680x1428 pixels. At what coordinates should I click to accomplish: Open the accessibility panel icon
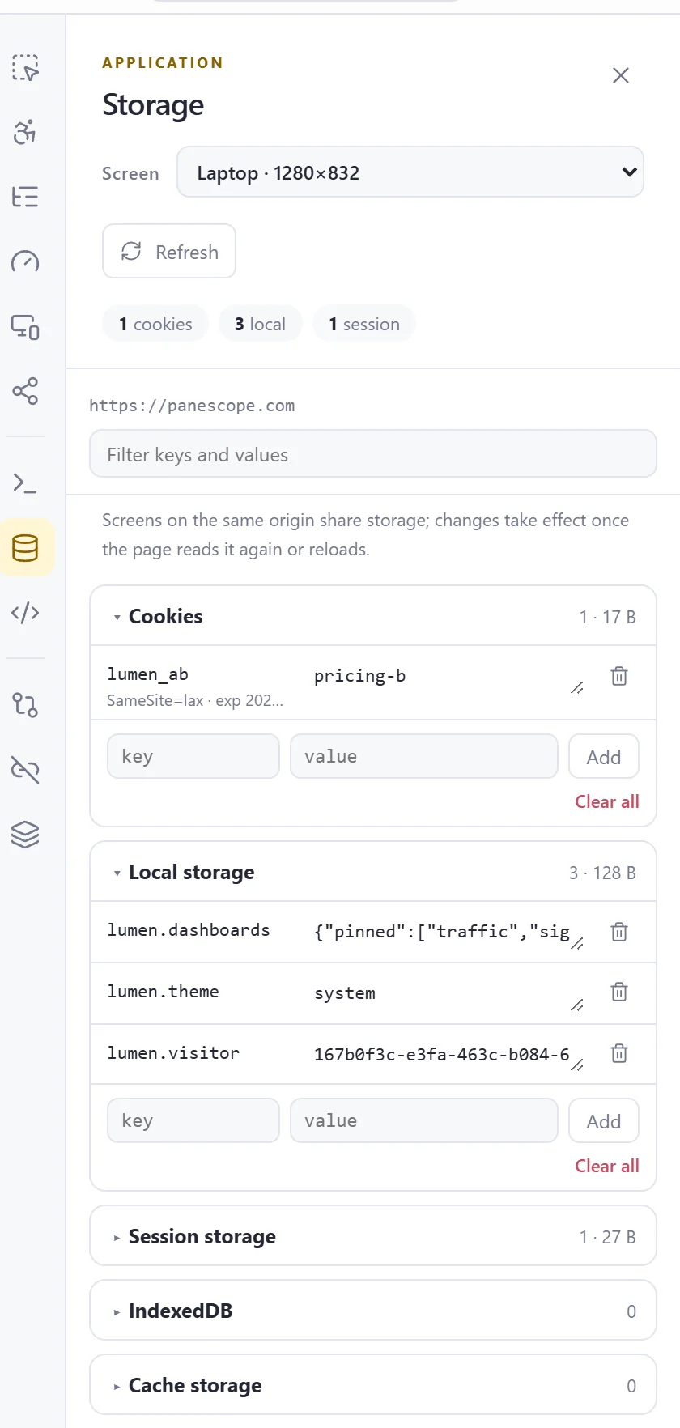25,132
